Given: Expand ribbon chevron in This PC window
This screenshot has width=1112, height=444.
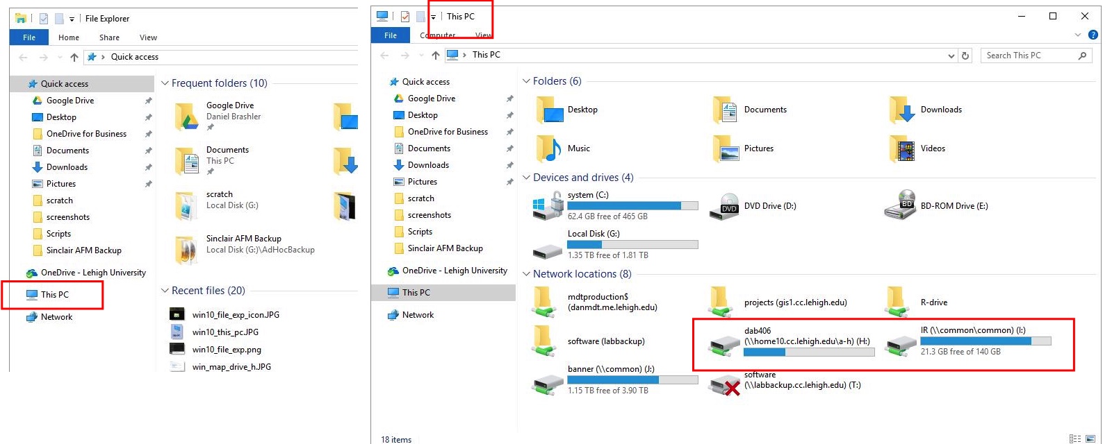Looking at the screenshot, I should click(1078, 35).
